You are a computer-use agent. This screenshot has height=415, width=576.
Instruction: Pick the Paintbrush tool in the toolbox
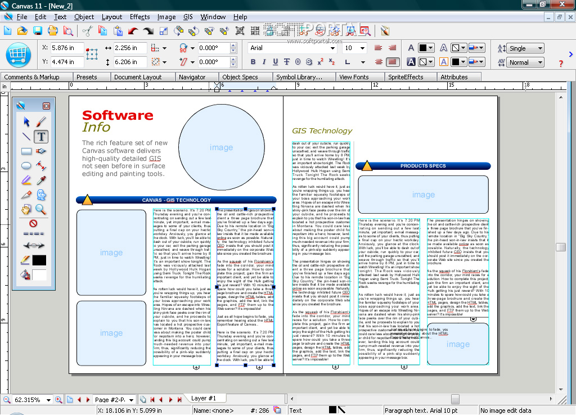41,121
